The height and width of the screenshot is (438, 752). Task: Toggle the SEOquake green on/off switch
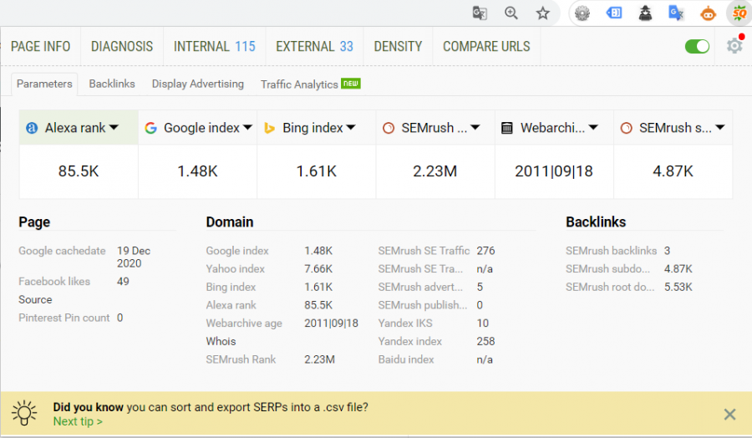697,47
